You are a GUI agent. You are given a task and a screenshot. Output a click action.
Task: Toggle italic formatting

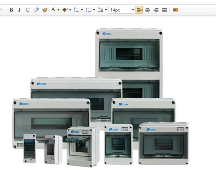[20, 10]
